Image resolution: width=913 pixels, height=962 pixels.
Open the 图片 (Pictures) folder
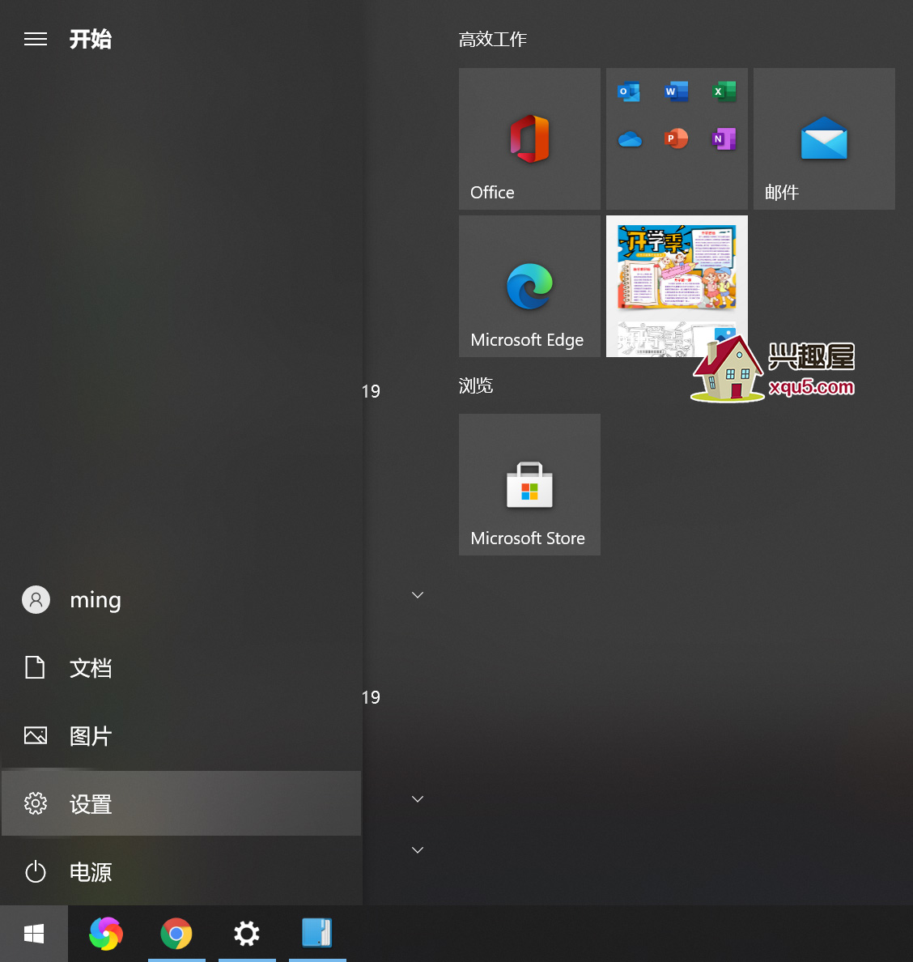180,735
